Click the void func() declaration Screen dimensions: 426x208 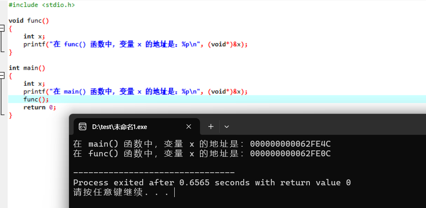29,21
